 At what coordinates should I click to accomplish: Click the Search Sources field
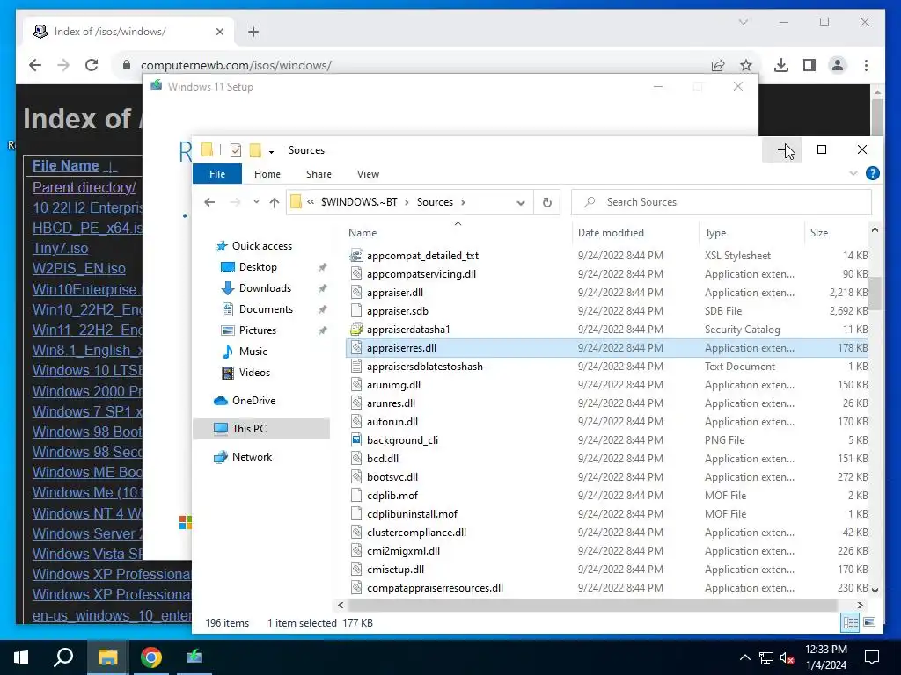click(722, 202)
